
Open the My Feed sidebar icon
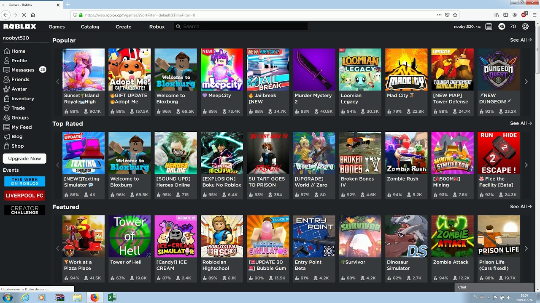(7, 127)
